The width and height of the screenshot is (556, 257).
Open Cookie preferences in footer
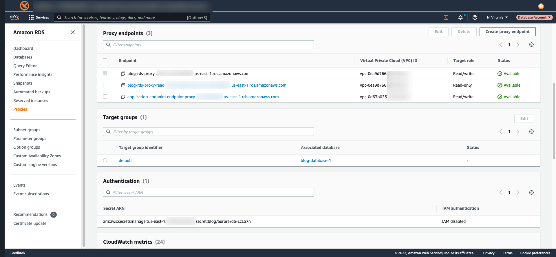(535, 253)
